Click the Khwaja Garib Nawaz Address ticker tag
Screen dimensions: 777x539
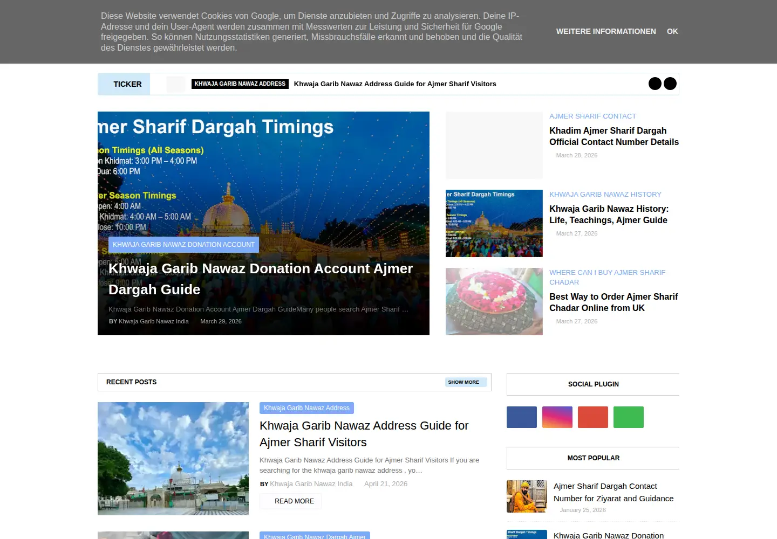click(x=240, y=84)
